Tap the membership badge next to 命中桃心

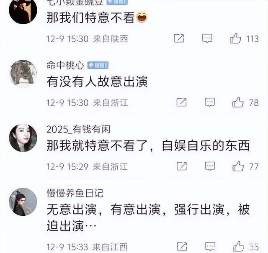[x=98, y=65]
